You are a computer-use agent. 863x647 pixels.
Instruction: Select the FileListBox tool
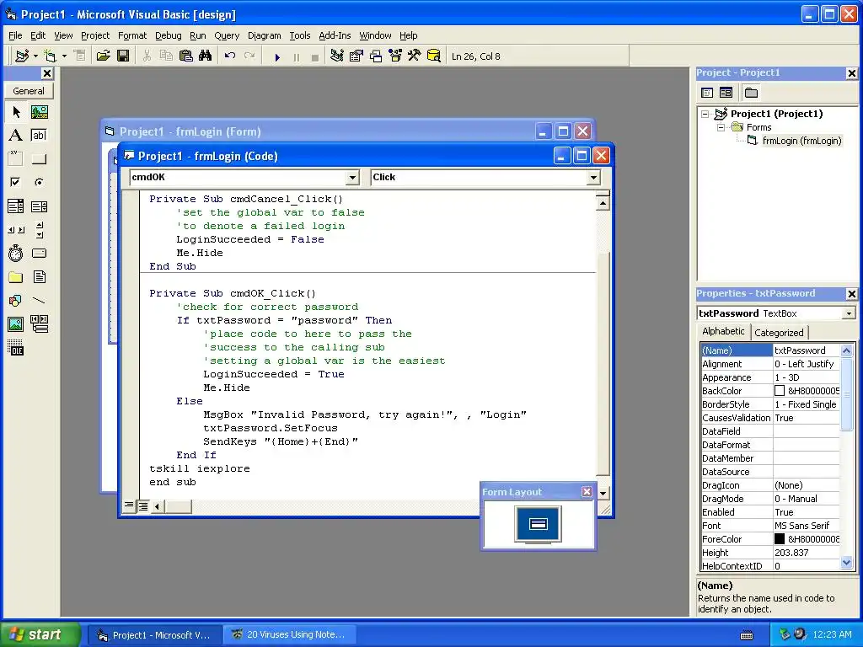tap(39, 276)
